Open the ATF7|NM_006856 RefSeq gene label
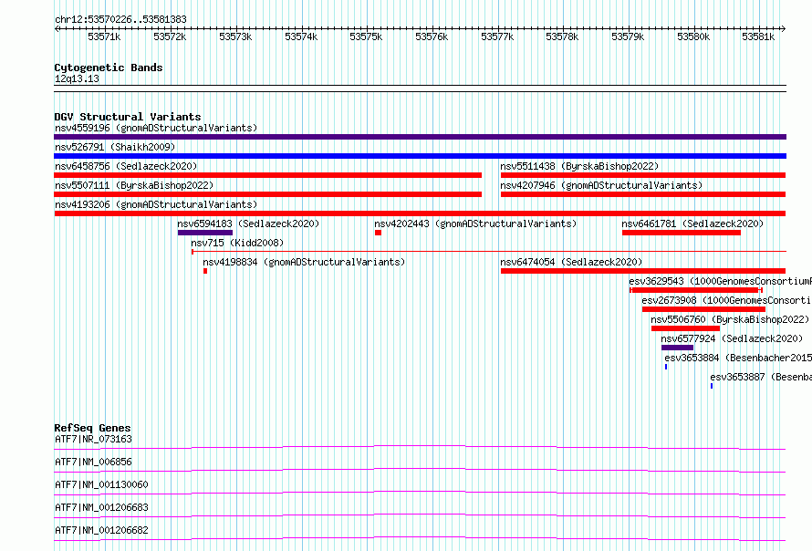 click(x=93, y=462)
